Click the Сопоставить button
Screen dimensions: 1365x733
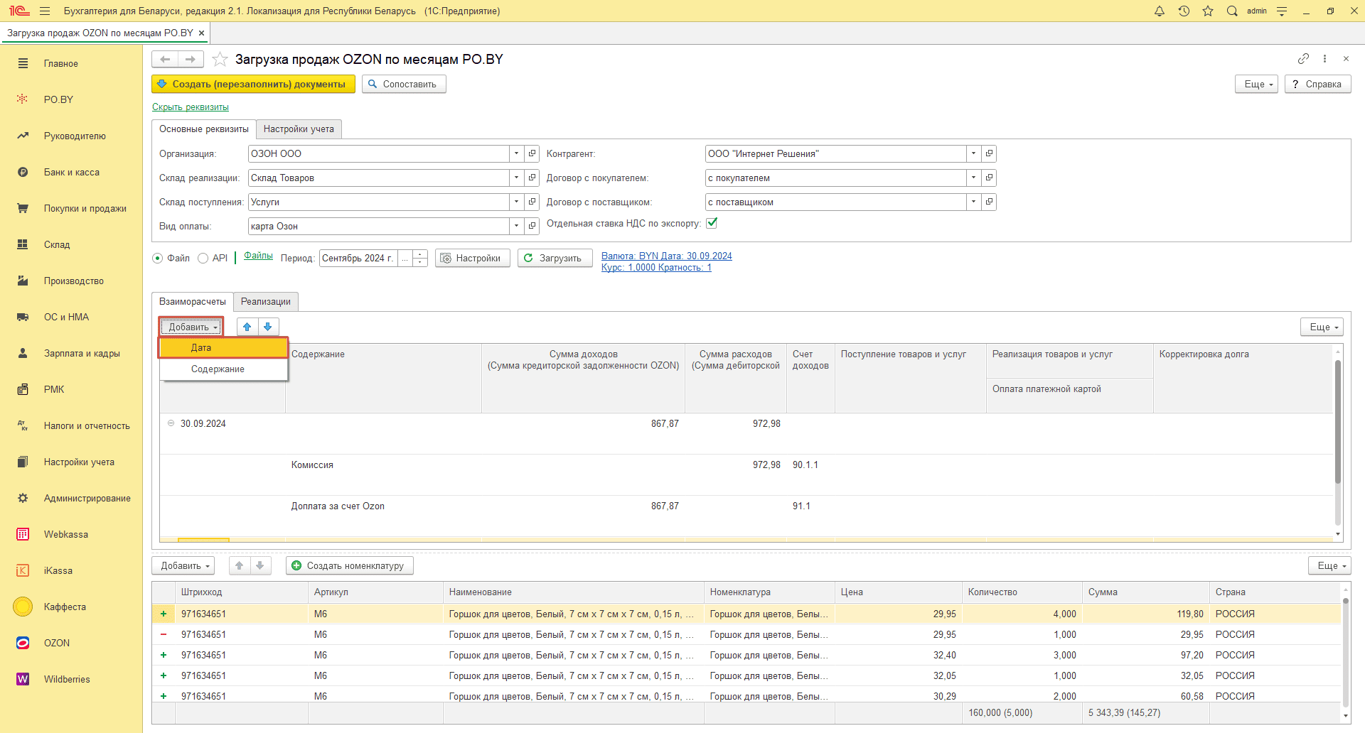pyautogui.click(x=404, y=84)
